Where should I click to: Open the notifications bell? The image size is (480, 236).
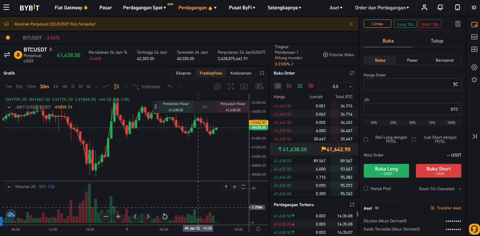(440, 7)
